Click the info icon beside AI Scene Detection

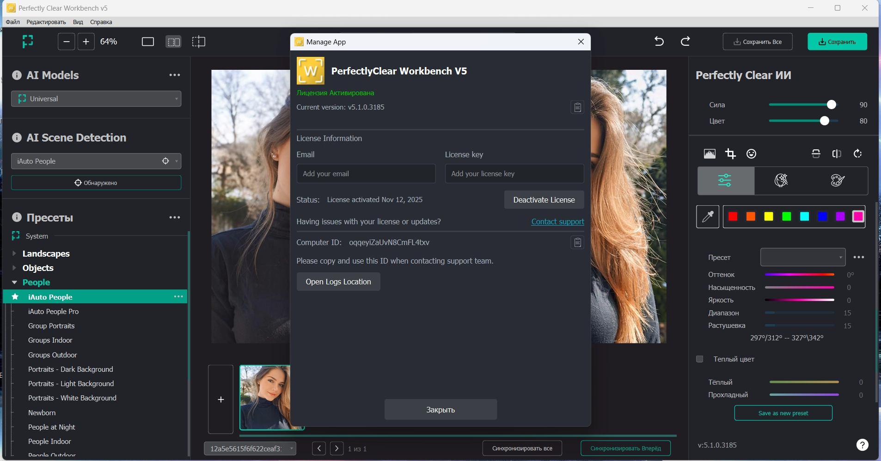(x=17, y=137)
